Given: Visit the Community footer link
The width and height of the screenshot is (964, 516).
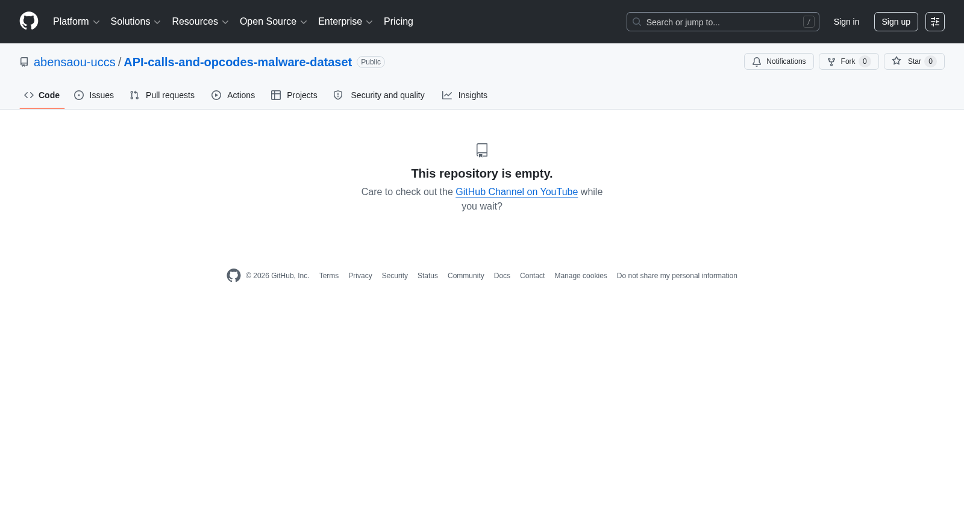Looking at the screenshot, I should point(466,276).
